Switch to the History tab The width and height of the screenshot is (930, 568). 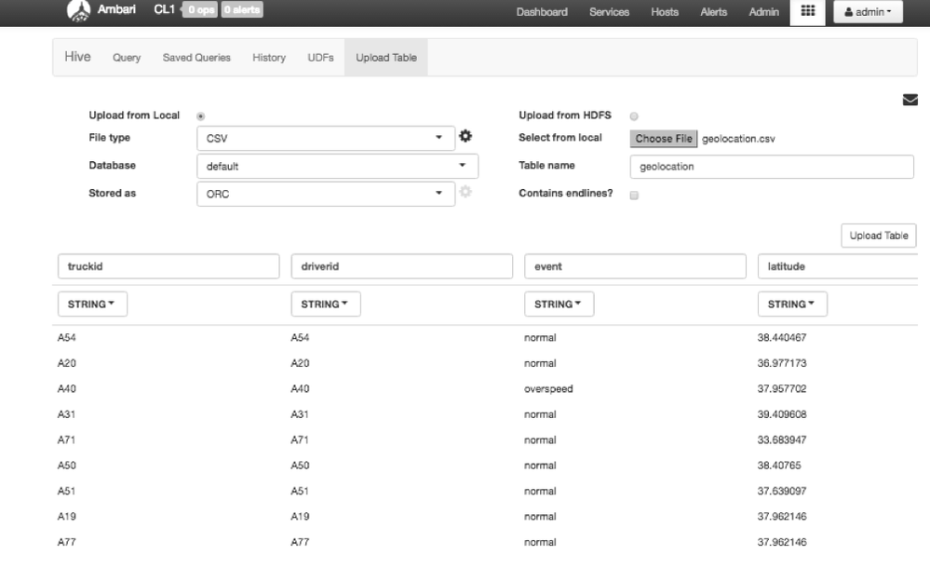(x=269, y=58)
